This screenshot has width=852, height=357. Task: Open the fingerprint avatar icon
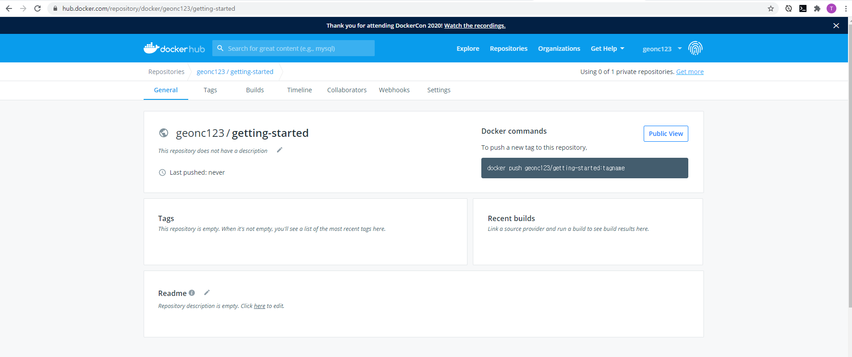695,48
